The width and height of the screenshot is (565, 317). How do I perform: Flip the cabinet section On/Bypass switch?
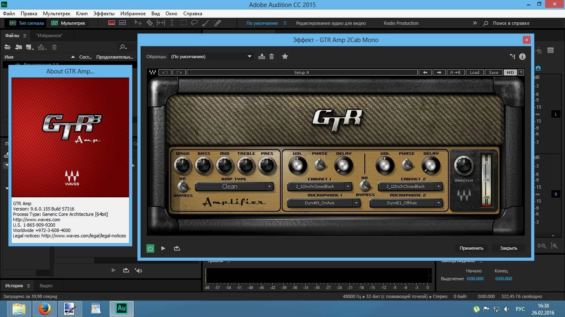[x=365, y=185]
